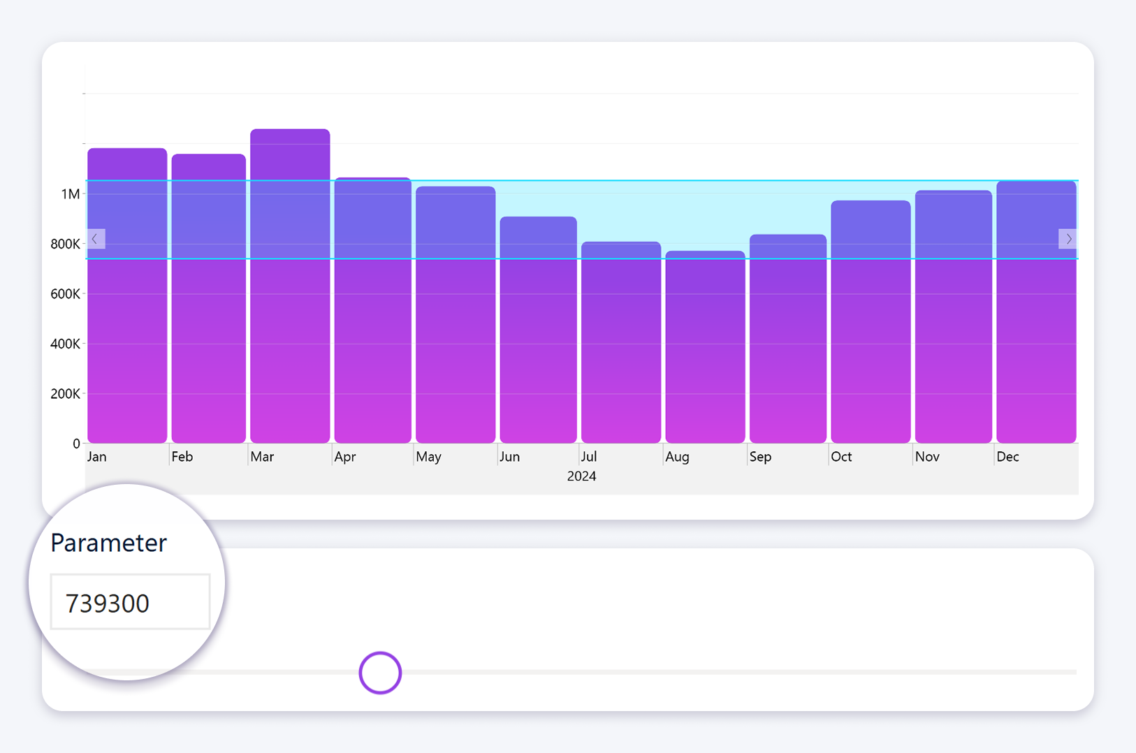Select the August bar
This screenshot has height=753, width=1136.
(705, 349)
